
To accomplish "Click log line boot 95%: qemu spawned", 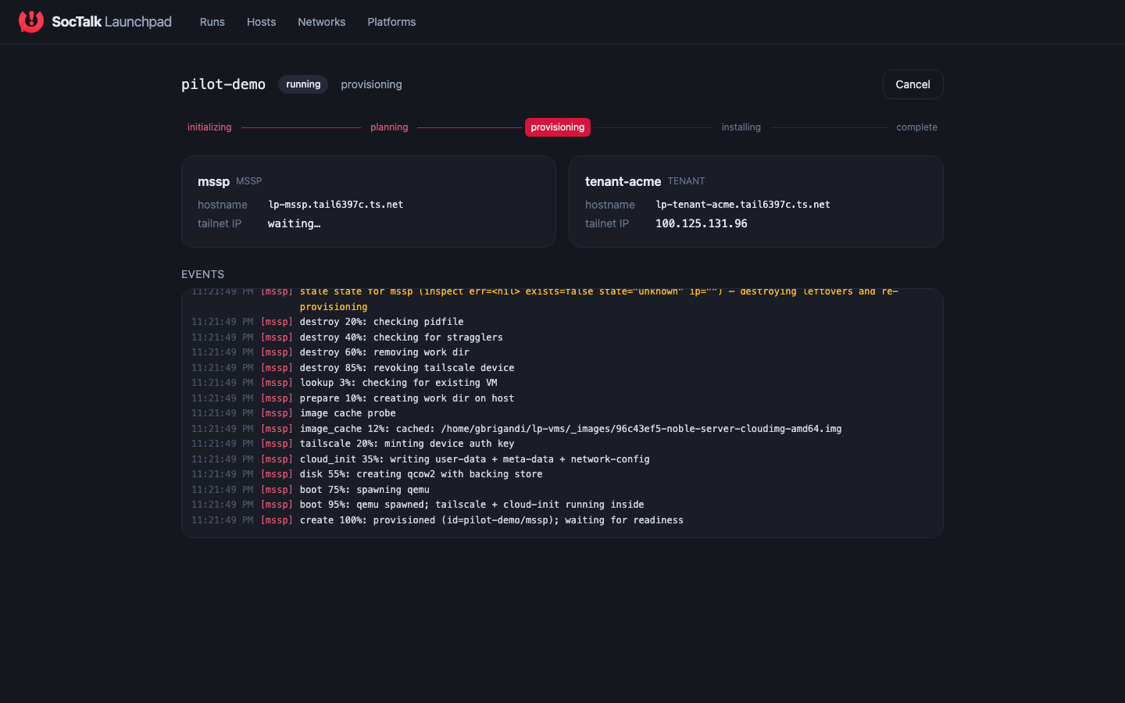I will (562, 505).
